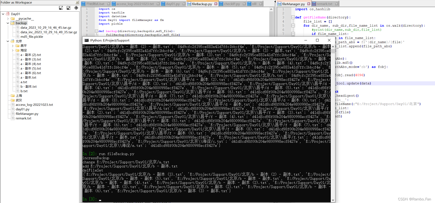Click IPython console scrollbar up arrow

pyautogui.click(x=333, y=47)
